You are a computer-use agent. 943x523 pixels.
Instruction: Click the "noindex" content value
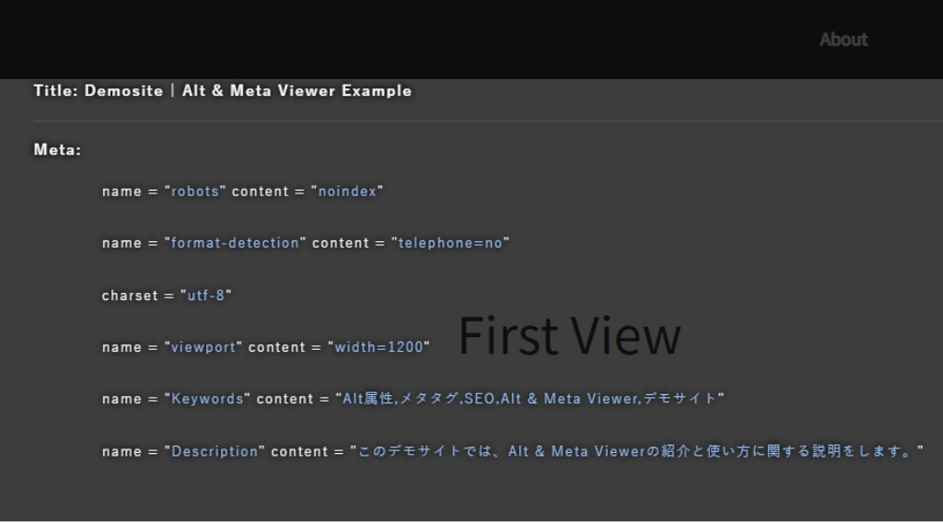click(x=347, y=192)
